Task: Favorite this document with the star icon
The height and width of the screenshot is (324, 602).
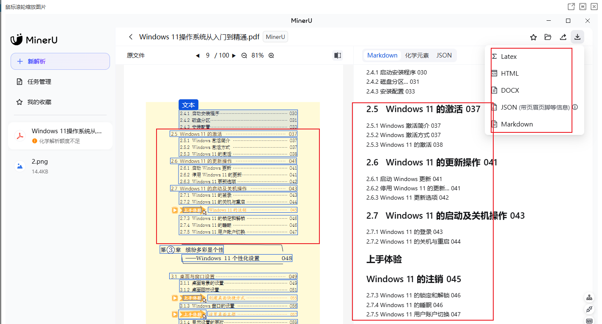Action: [x=533, y=37]
